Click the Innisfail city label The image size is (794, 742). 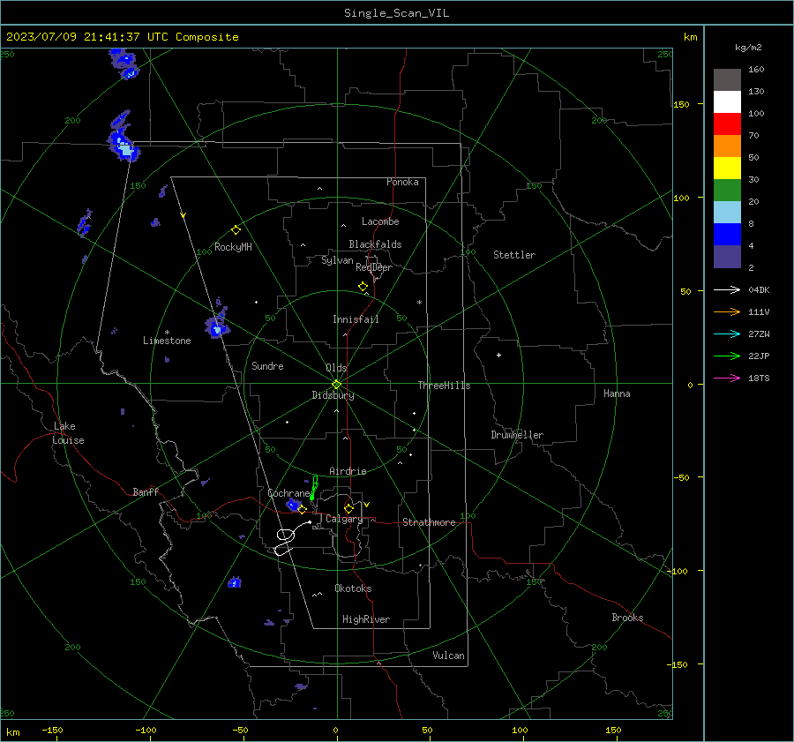click(356, 319)
